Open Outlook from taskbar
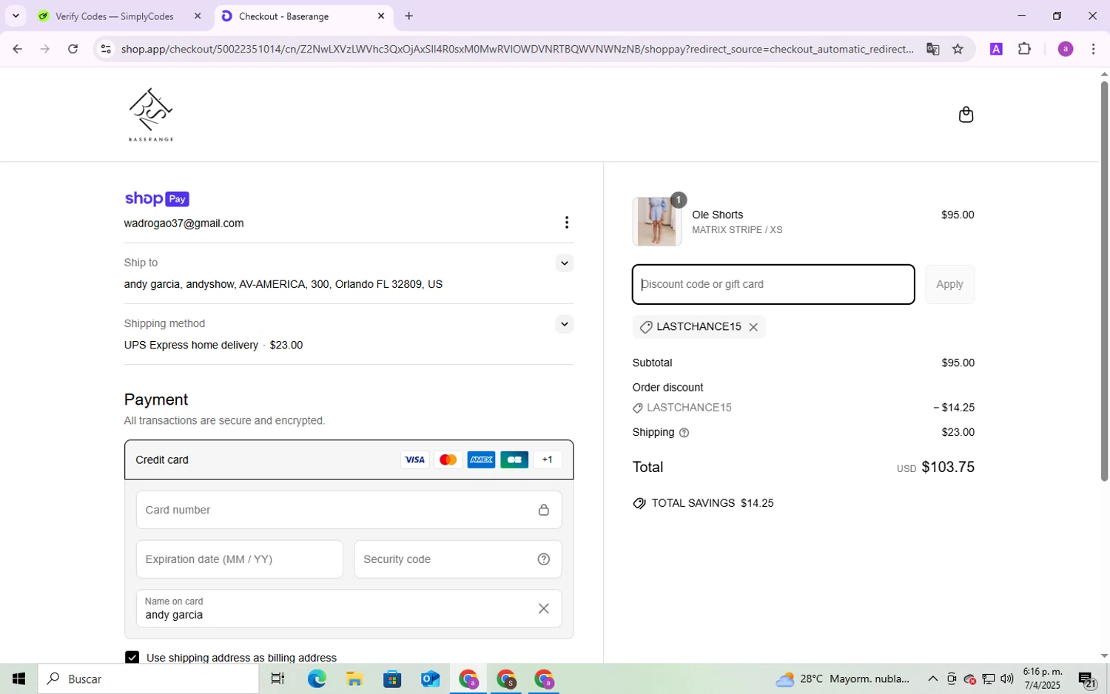The height and width of the screenshot is (694, 1110). pyautogui.click(x=430, y=679)
